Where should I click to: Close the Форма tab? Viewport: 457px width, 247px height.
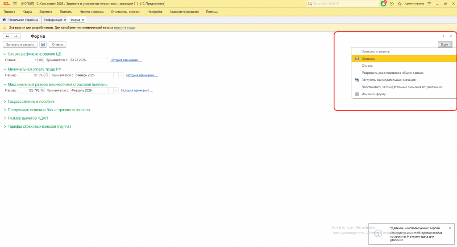pyautogui.click(x=83, y=20)
